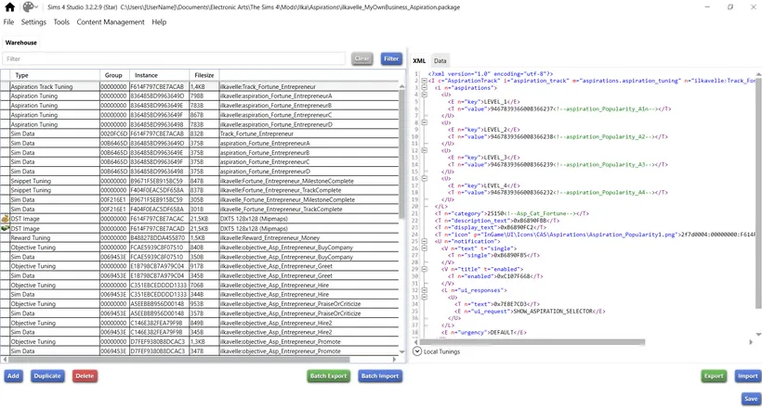Click the red Delete button
This screenshot has height=408, width=762.
(85, 376)
